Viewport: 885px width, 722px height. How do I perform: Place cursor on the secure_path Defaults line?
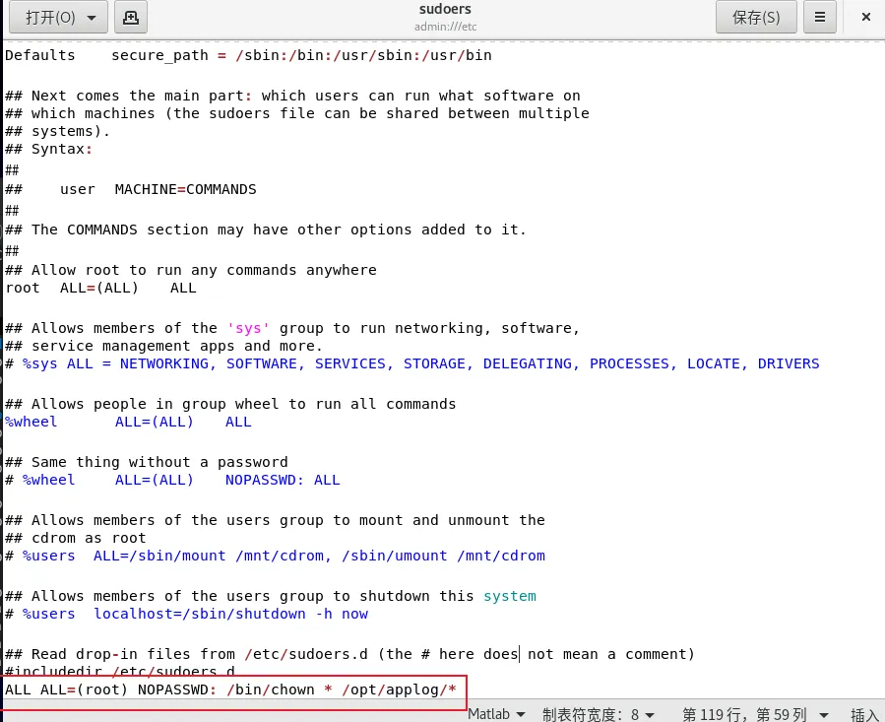[x=248, y=55]
